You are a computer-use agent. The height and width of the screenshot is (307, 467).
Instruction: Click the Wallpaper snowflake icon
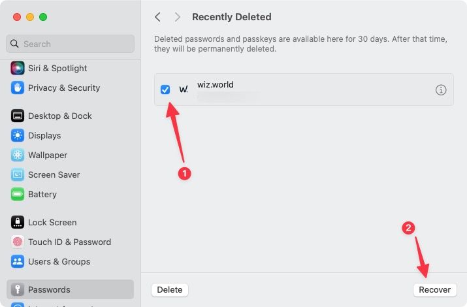pos(18,155)
